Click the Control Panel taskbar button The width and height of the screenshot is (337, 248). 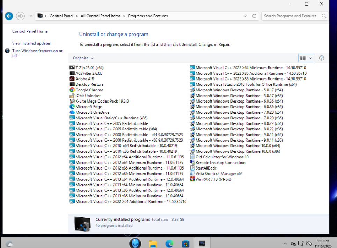[202, 243]
